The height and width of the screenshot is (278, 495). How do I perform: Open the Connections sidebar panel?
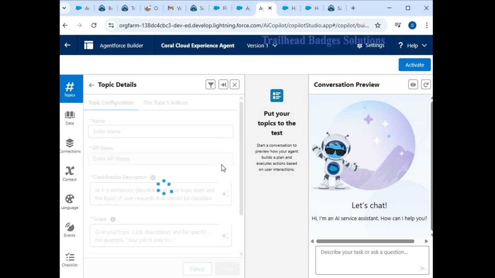(70, 146)
